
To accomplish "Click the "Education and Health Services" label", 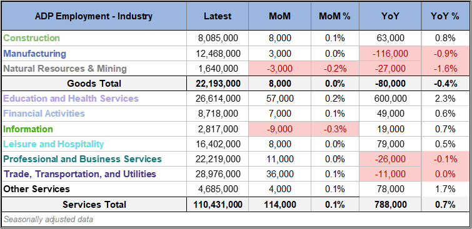I will pyautogui.click(x=71, y=99).
